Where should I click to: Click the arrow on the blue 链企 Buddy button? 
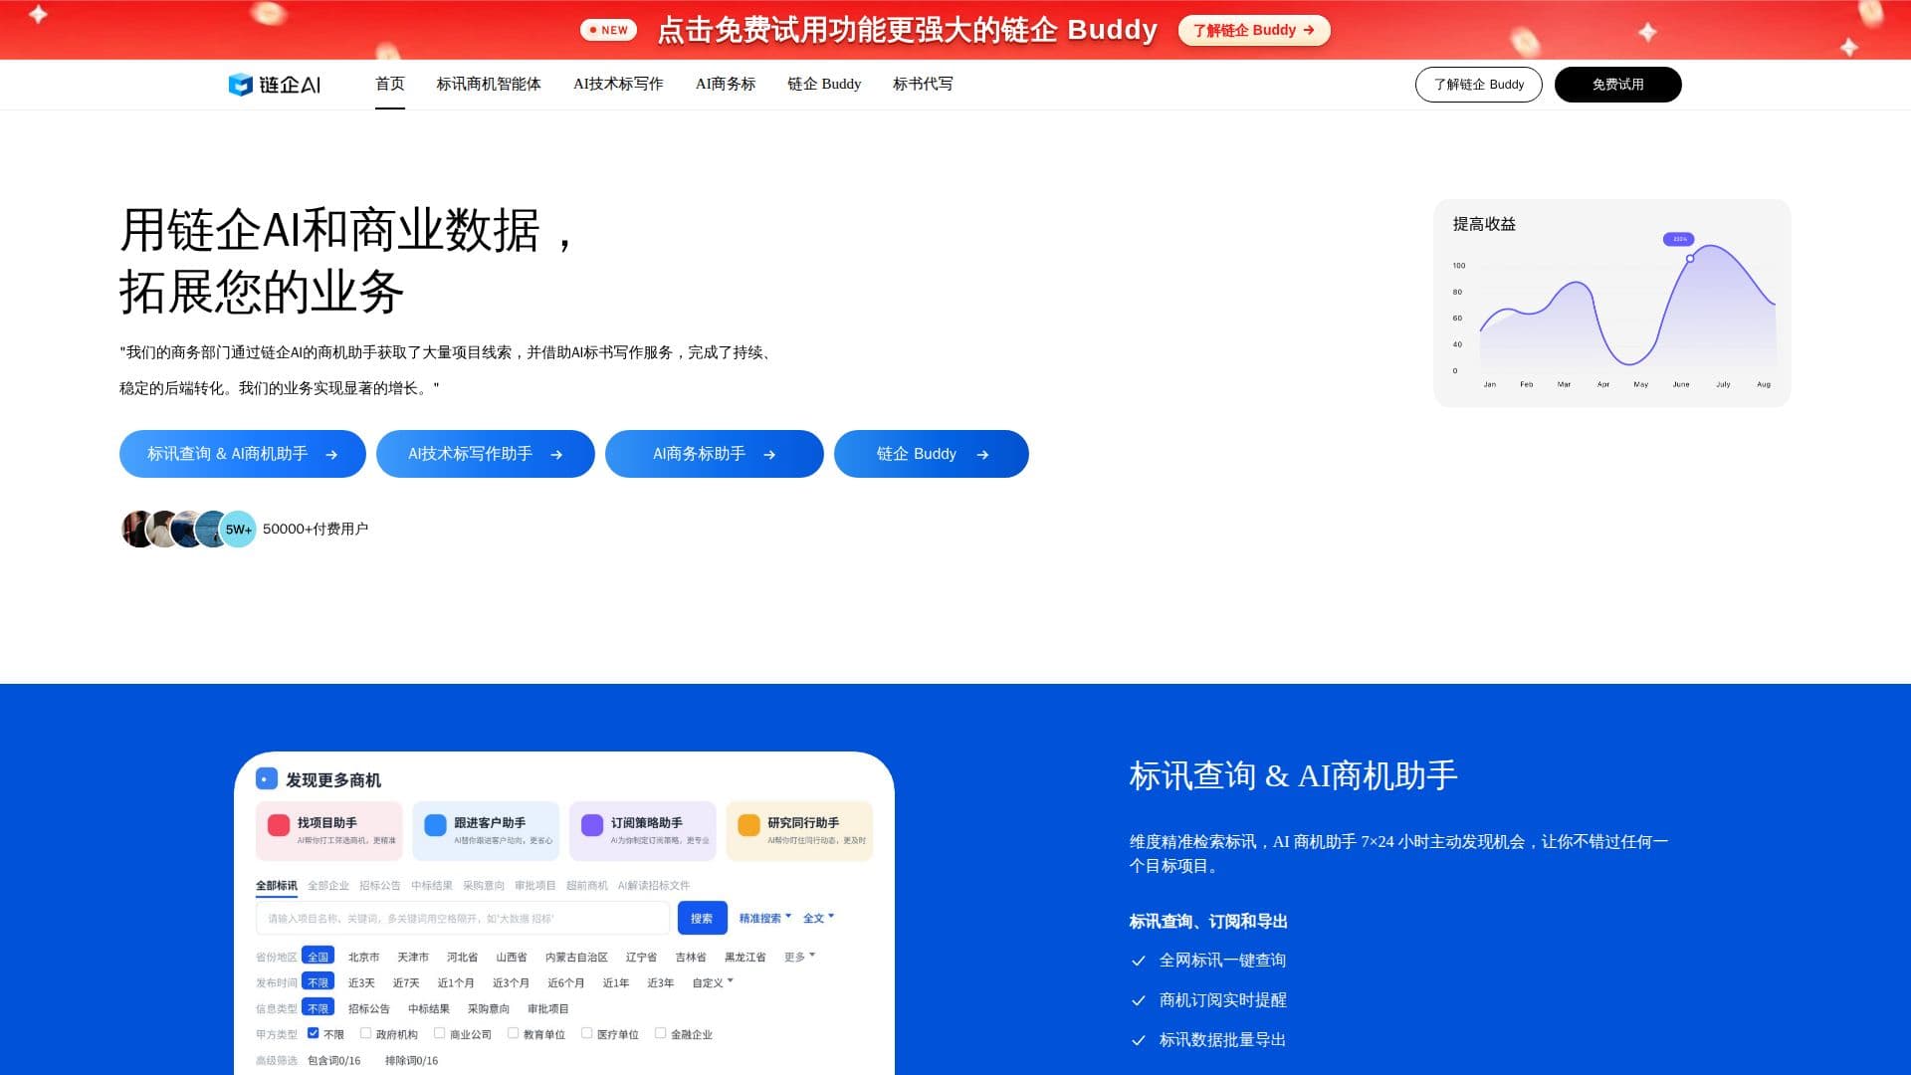(x=982, y=455)
